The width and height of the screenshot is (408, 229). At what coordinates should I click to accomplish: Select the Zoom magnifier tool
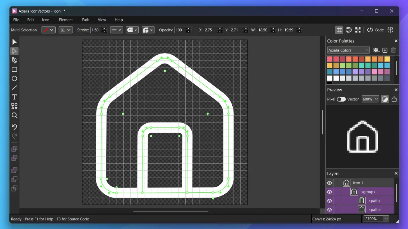[14, 116]
